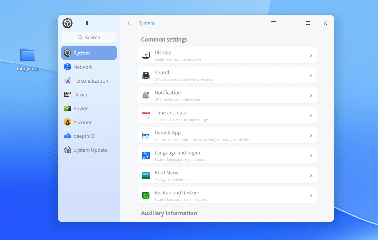378x240 pixels.
Task: Click the Backup and Restore icon
Action: click(x=146, y=195)
